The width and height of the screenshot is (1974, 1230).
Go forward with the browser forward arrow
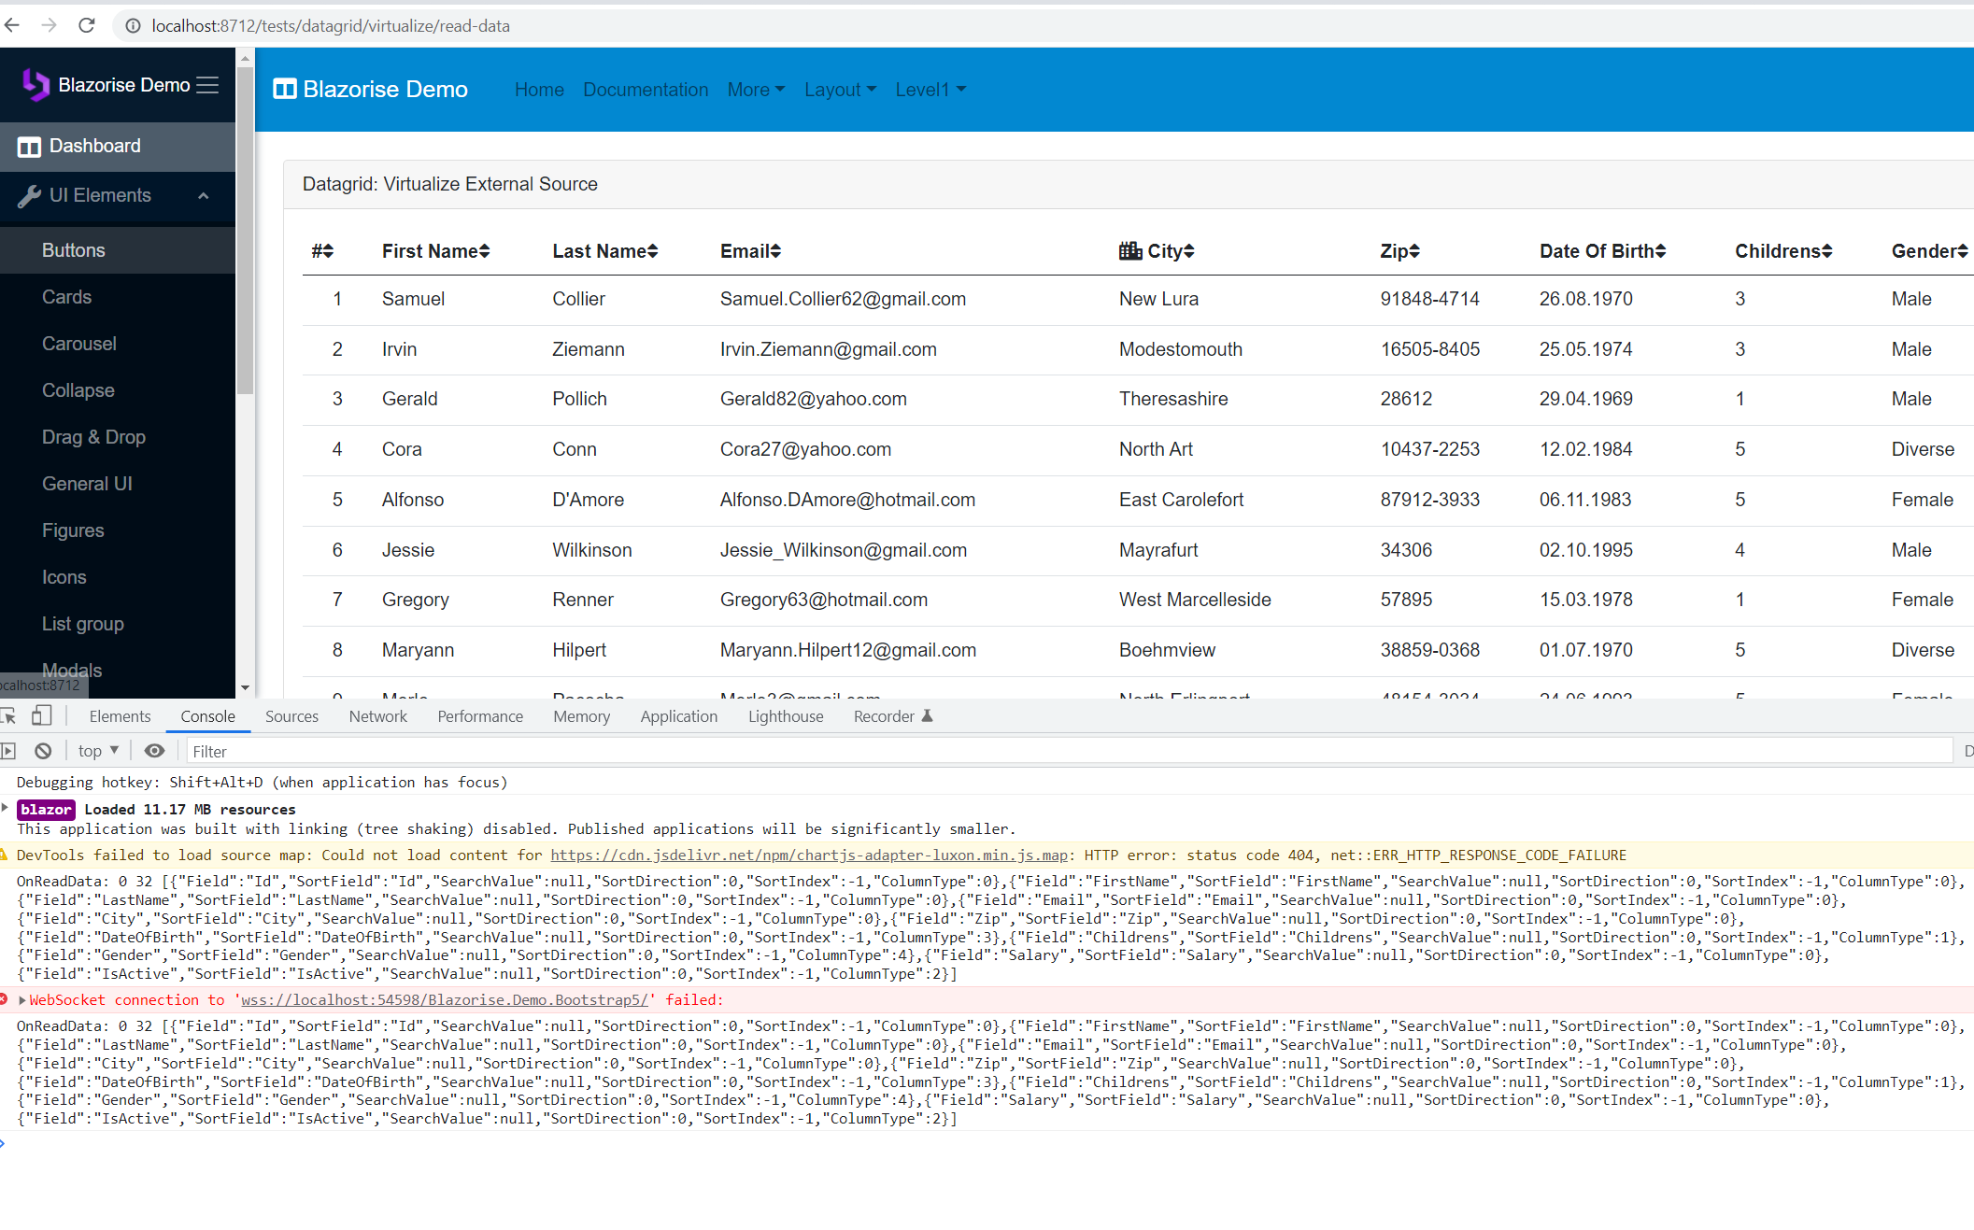tap(50, 25)
